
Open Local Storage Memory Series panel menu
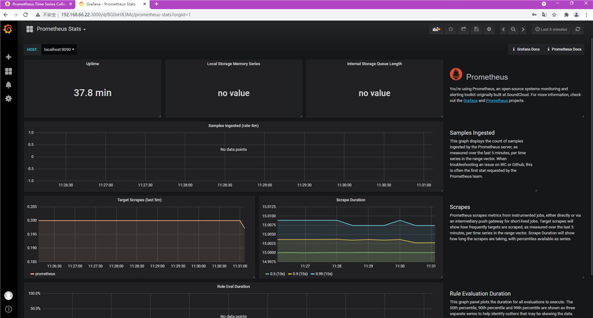coord(233,64)
